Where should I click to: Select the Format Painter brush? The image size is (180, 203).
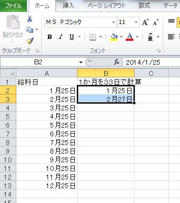[30, 41]
